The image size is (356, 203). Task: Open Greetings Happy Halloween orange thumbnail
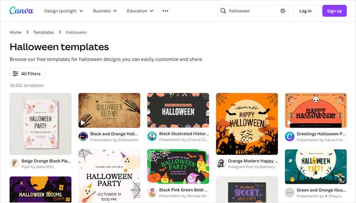click(x=316, y=110)
